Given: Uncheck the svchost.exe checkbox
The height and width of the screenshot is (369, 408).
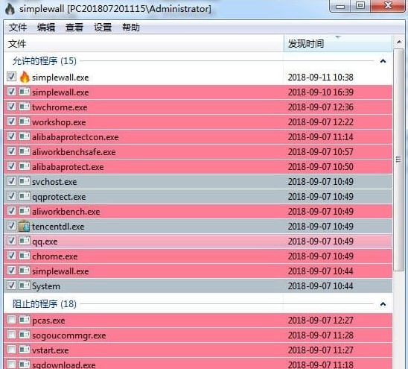Looking at the screenshot, I should point(11,181).
